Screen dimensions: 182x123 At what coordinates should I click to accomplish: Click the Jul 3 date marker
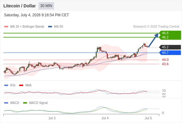(52, 118)
